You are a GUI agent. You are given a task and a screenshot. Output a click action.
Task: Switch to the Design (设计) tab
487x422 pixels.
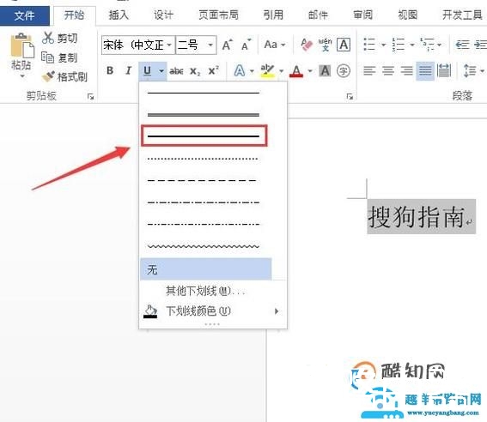163,15
